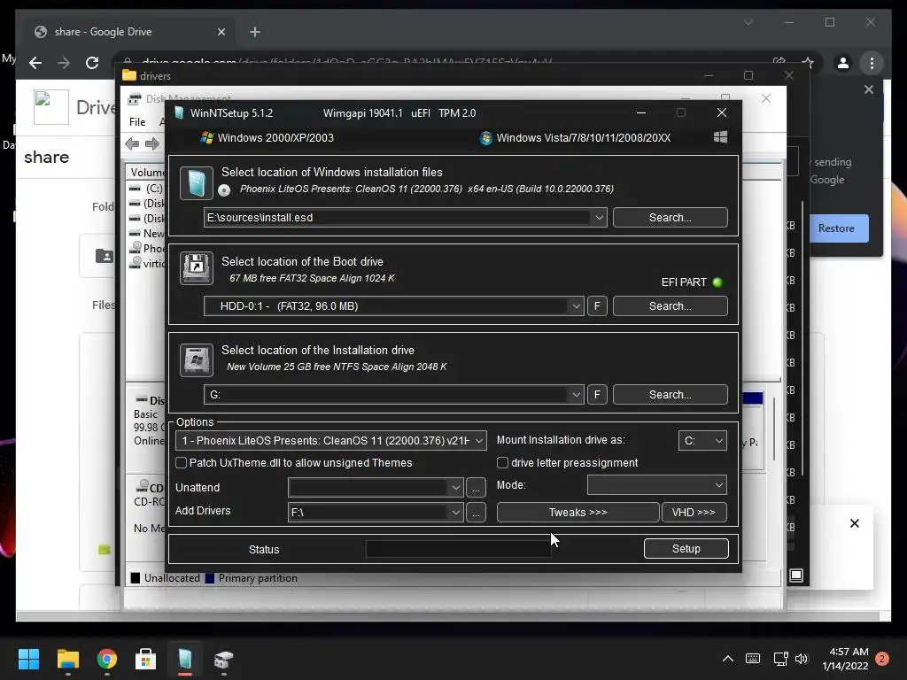The width and height of the screenshot is (907, 680).
Task: Open the Tweaks >>> panel
Action: 578,513
